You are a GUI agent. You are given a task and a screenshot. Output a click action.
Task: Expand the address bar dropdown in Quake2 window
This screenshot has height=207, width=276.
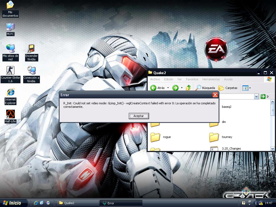(x=256, y=96)
